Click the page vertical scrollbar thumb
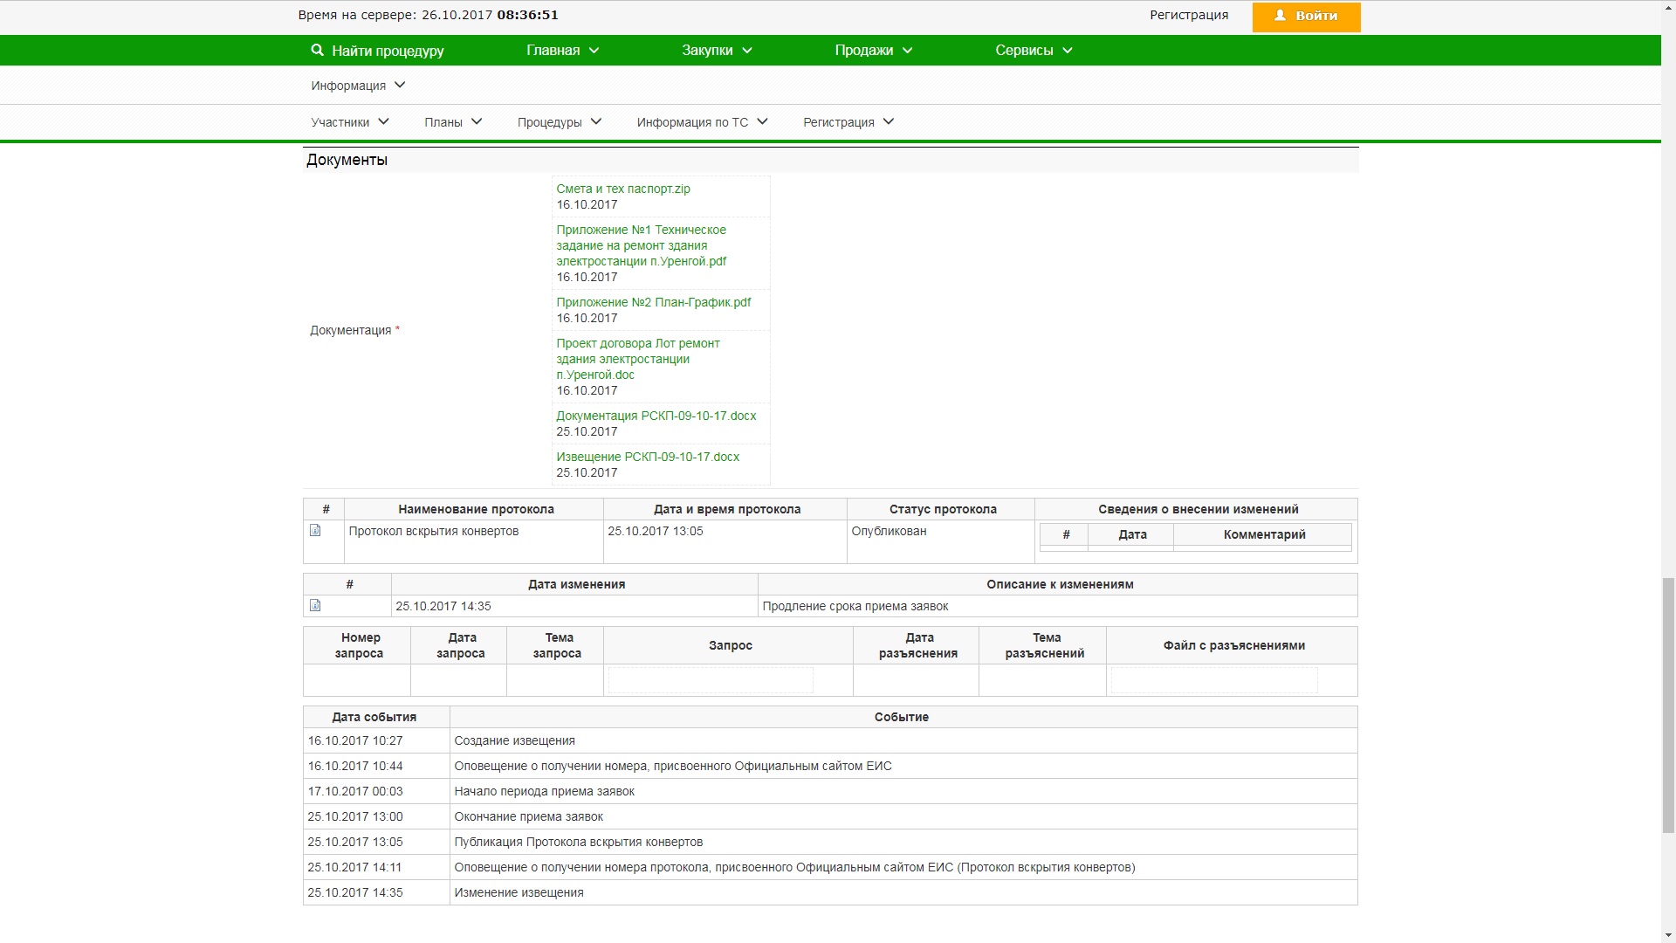 (1668, 706)
